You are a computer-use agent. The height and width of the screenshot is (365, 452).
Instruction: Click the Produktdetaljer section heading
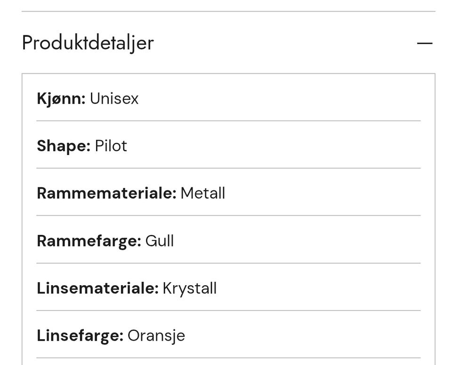click(x=88, y=43)
